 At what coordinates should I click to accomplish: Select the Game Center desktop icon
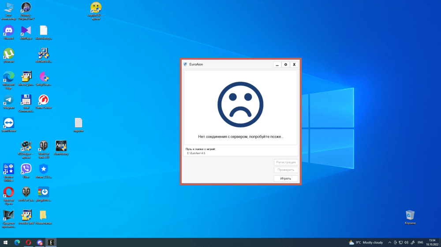click(43, 100)
